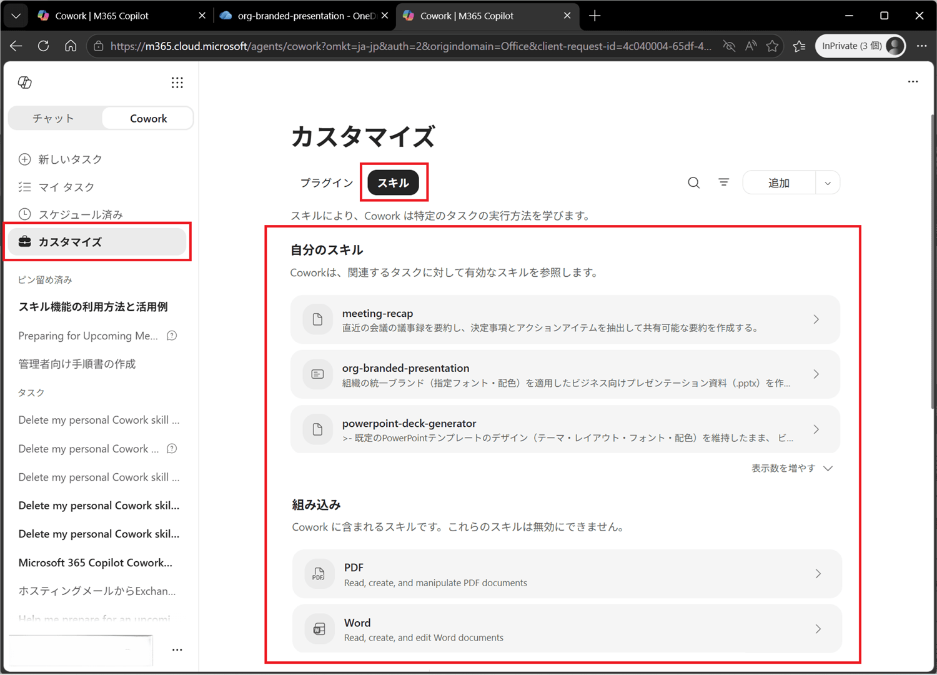
Task: Refresh the page in the browser
Action: (43, 46)
